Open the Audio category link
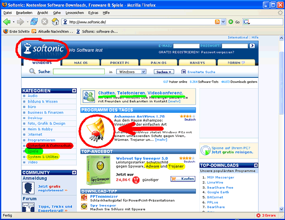This screenshot has width=285, height=220. [33, 96]
